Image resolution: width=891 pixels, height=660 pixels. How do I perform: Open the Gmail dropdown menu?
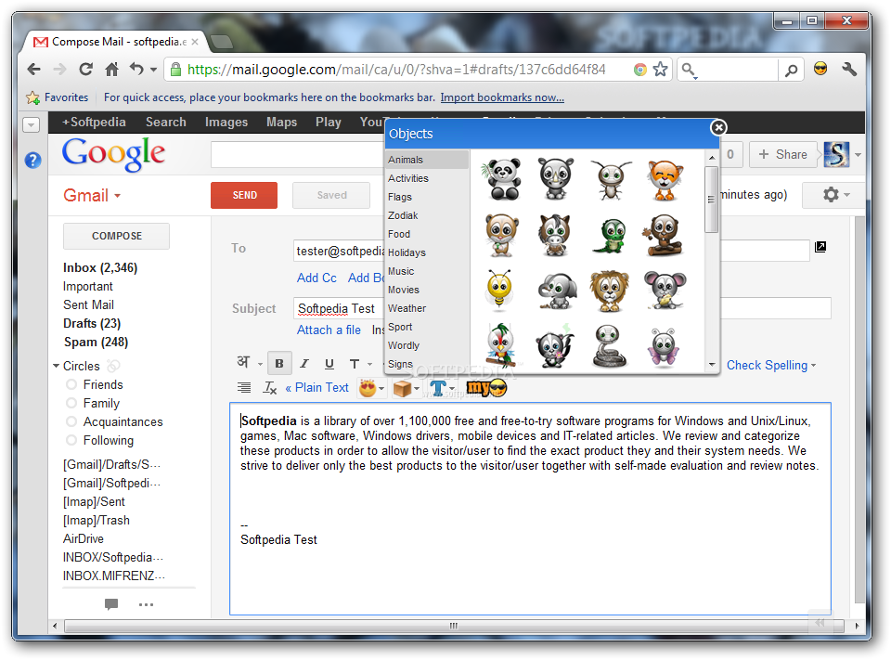click(92, 196)
